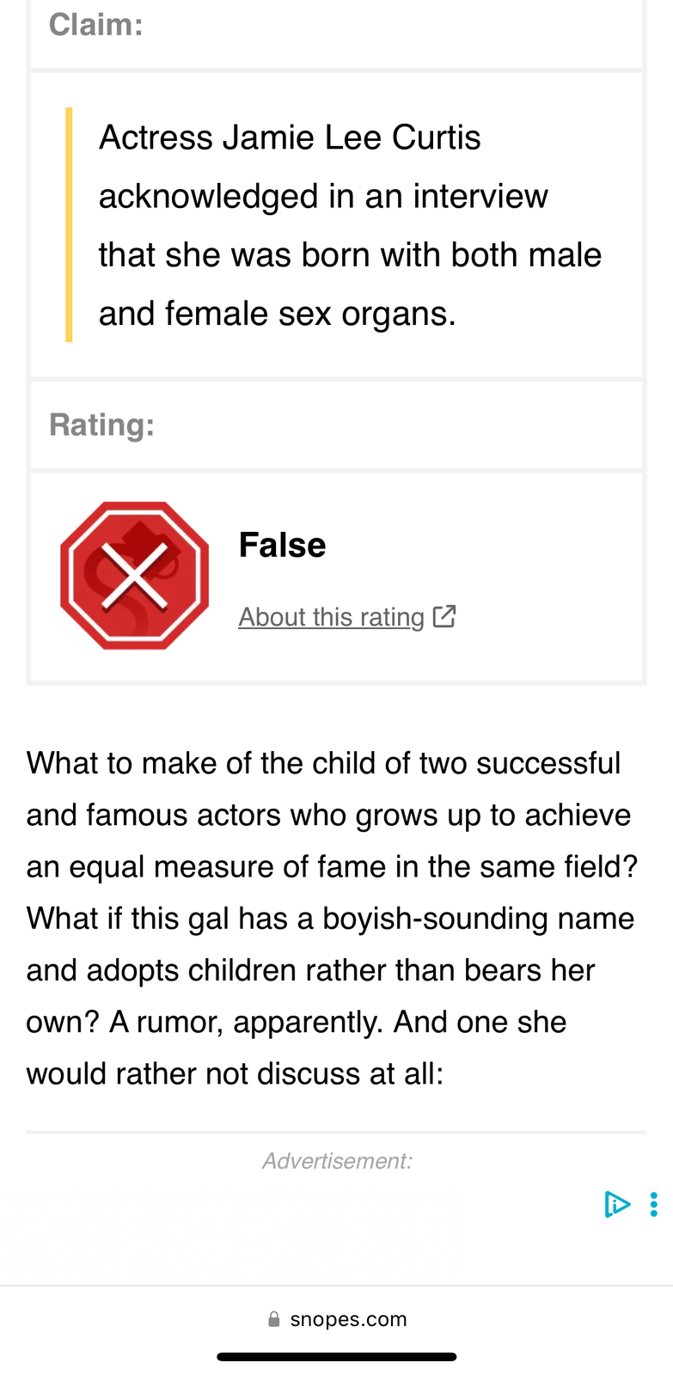Tap the snopes.com address text
This screenshot has height=1375, width=673.
[348, 1319]
